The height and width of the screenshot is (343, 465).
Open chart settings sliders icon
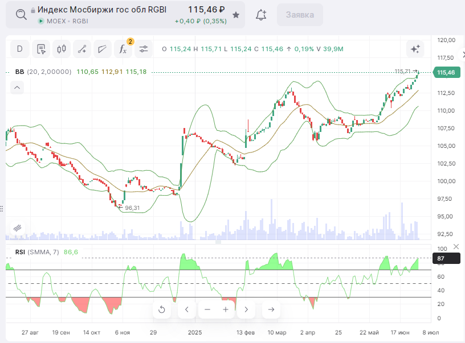[144, 49]
